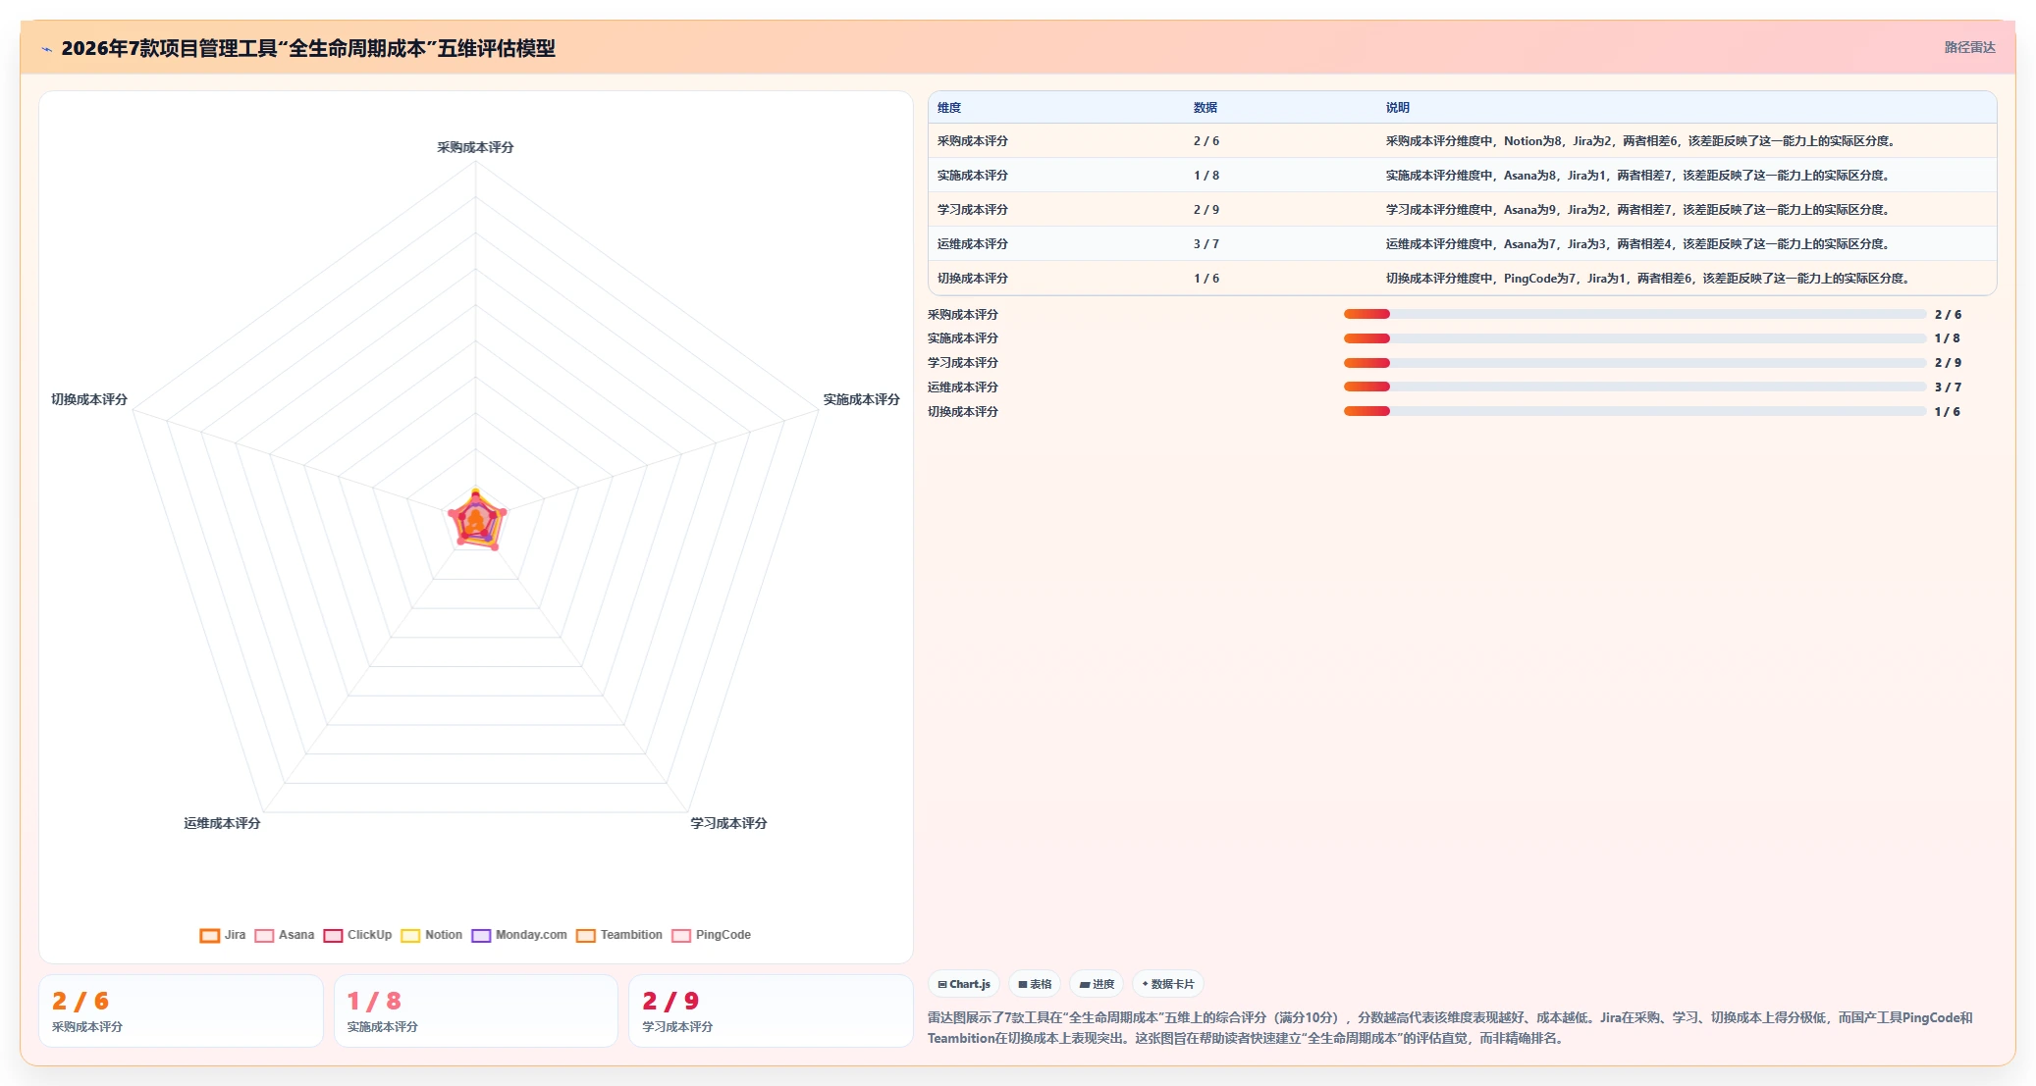Click the 表格 tag chip
The image size is (2036, 1086).
tap(1035, 984)
